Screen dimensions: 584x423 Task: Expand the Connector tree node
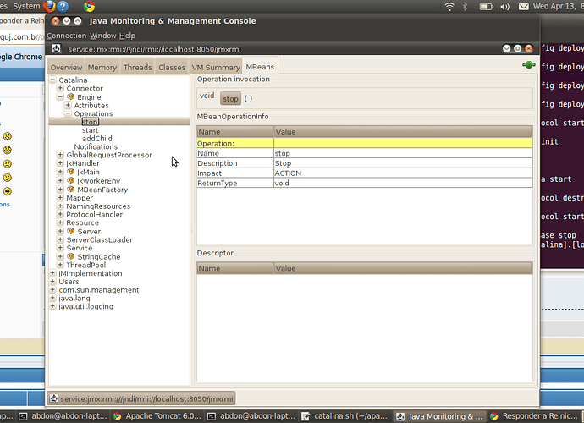(x=60, y=88)
